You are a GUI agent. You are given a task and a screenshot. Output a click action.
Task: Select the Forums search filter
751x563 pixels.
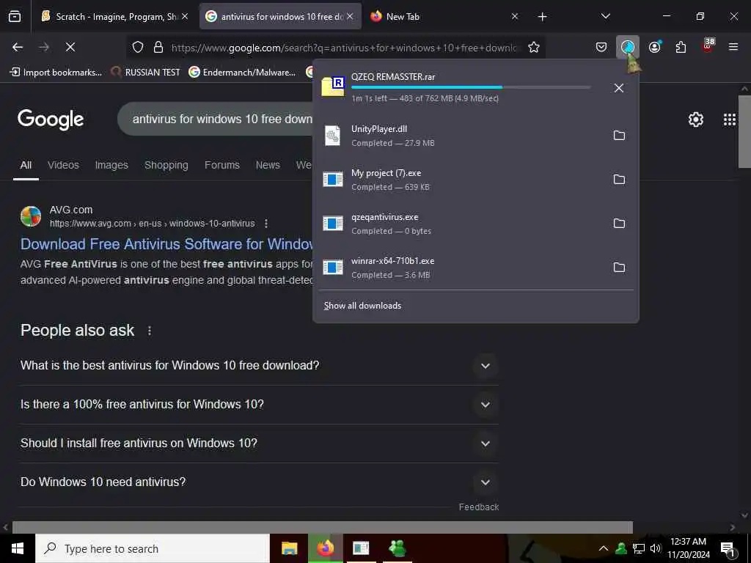coord(221,165)
